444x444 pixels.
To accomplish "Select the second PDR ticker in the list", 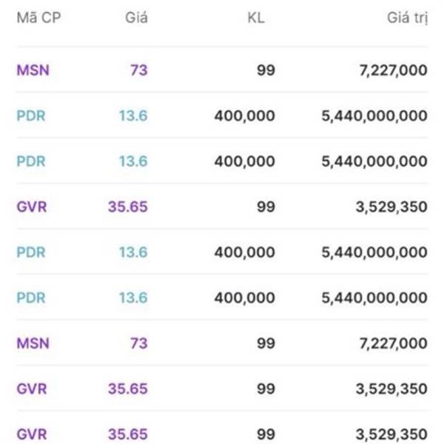I will point(31,161).
